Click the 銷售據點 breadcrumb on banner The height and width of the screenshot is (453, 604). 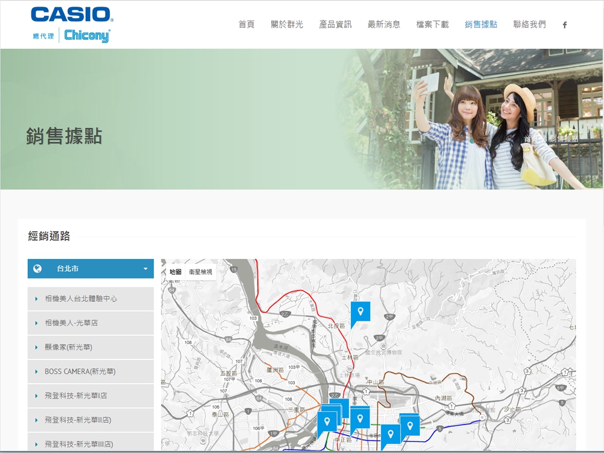coord(564,139)
